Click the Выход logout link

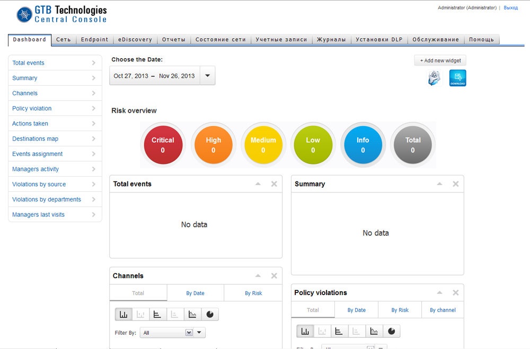[511, 8]
